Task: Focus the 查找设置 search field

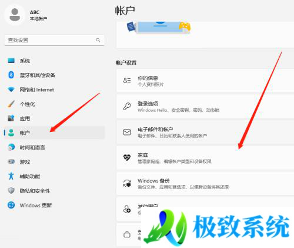Action: [54, 40]
